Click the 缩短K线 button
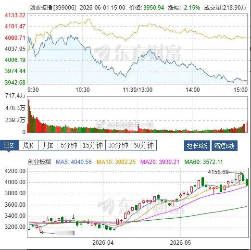This screenshot has height=250, width=251. [x=225, y=146]
